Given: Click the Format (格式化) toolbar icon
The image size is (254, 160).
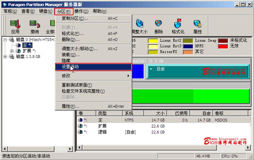Looking at the screenshot, I should coord(178,23).
